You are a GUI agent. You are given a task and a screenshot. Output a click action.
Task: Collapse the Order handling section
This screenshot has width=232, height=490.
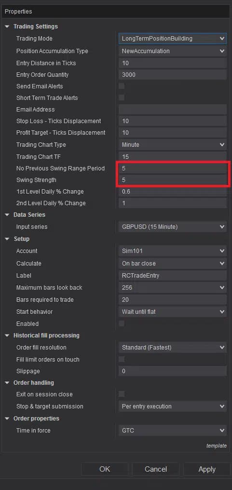[7, 383]
